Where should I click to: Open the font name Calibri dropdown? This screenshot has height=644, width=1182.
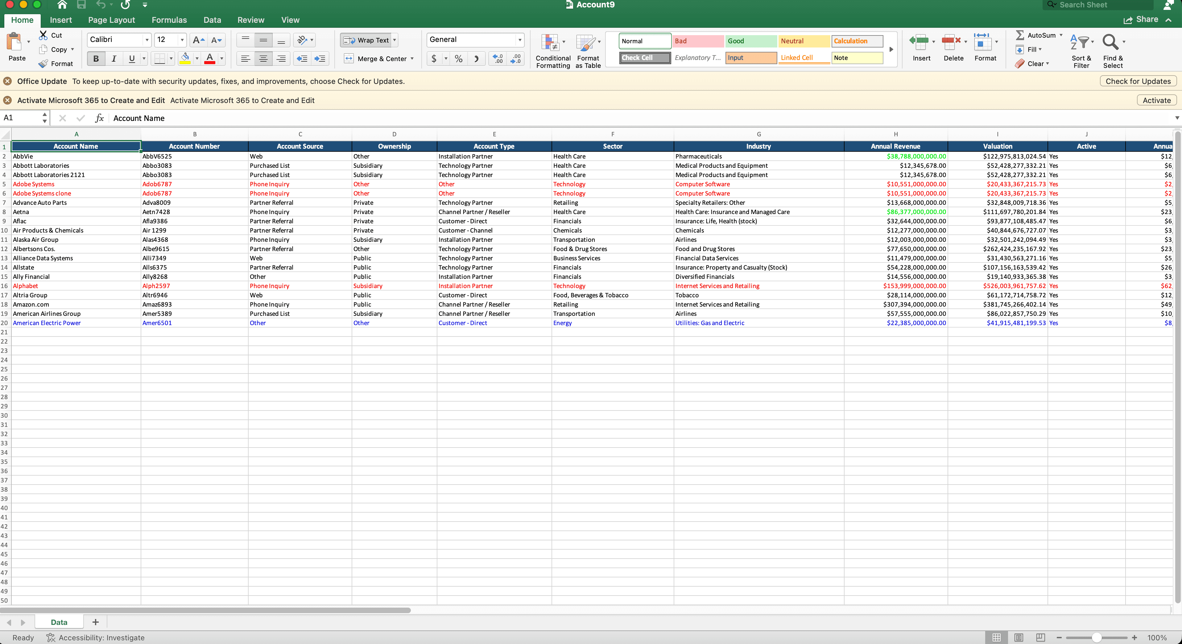[147, 40]
